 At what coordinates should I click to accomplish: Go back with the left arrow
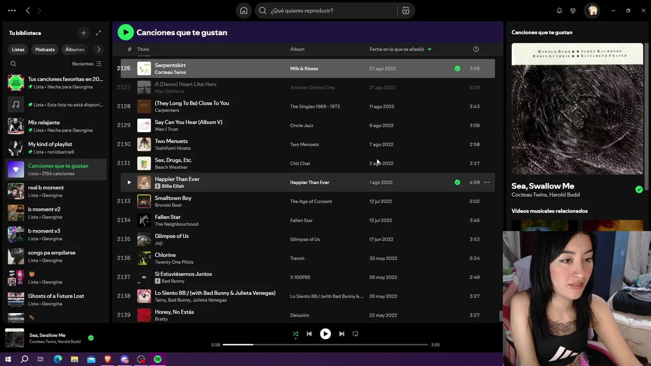coord(28,11)
